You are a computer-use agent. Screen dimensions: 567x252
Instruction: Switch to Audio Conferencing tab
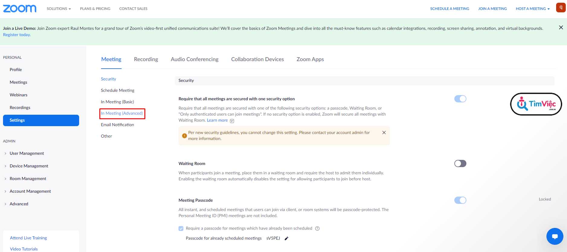point(195,59)
